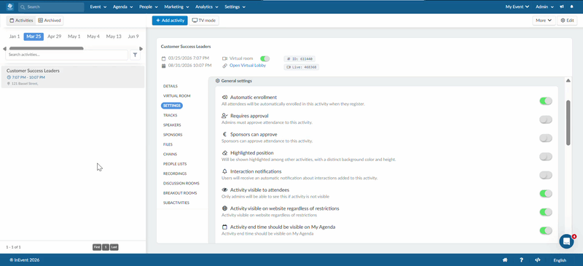The height and width of the screenshot is (266, 583).
Task: Turn off website visibility regardless of restrictions
Action: click(x=545, y=212)
